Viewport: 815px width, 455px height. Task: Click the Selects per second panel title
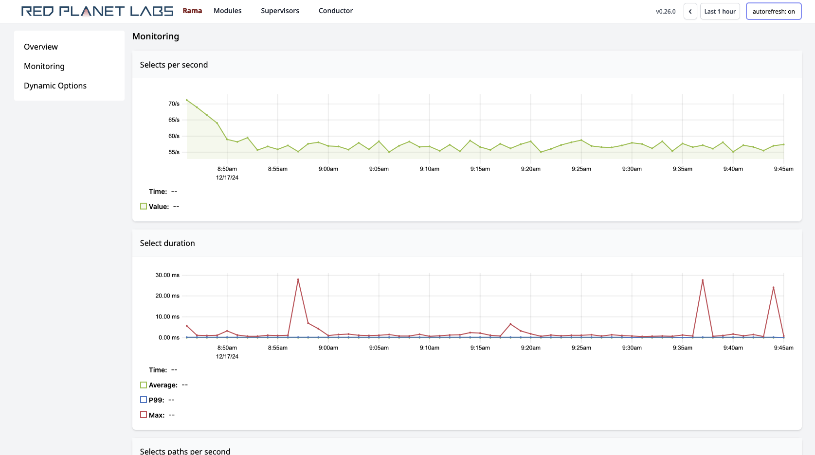coord(174,65)
